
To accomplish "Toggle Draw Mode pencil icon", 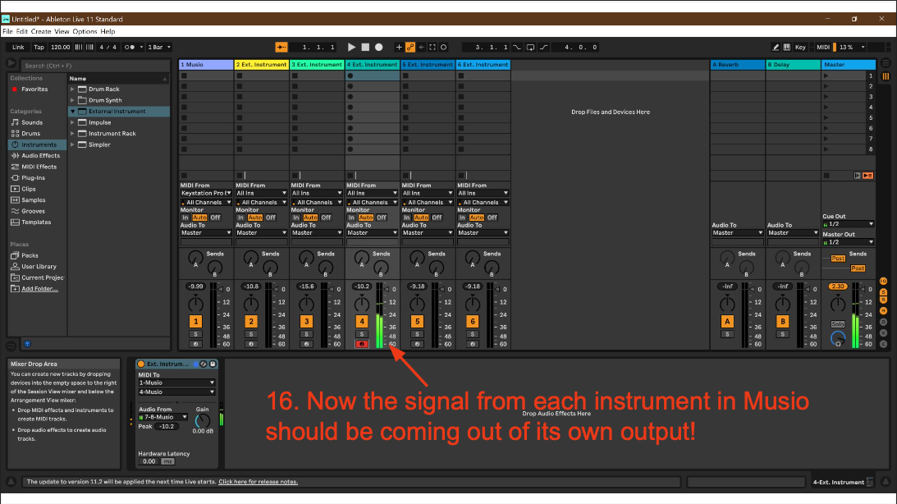I will [776, 48].
